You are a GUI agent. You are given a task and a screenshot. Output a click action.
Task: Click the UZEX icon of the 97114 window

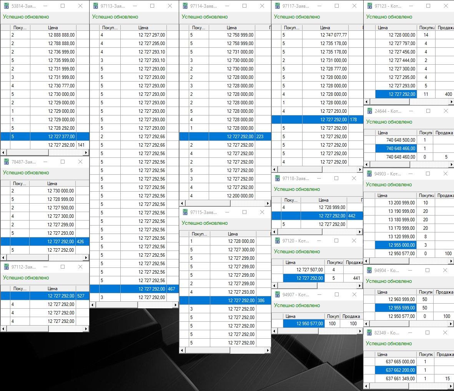(185, 6)
